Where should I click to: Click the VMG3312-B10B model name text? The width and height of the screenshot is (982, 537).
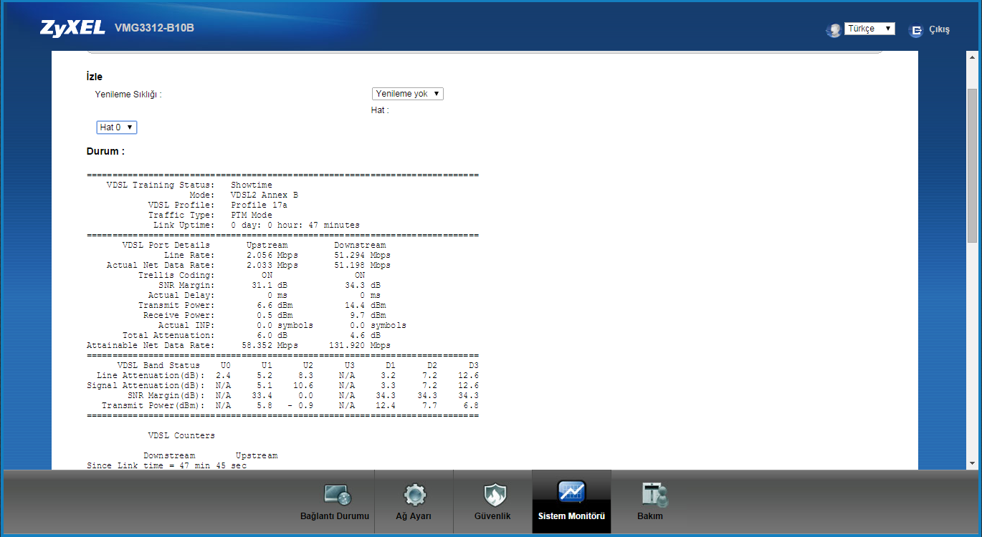(154, 28)
